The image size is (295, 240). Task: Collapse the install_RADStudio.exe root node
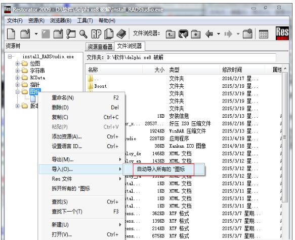(10, 56)
